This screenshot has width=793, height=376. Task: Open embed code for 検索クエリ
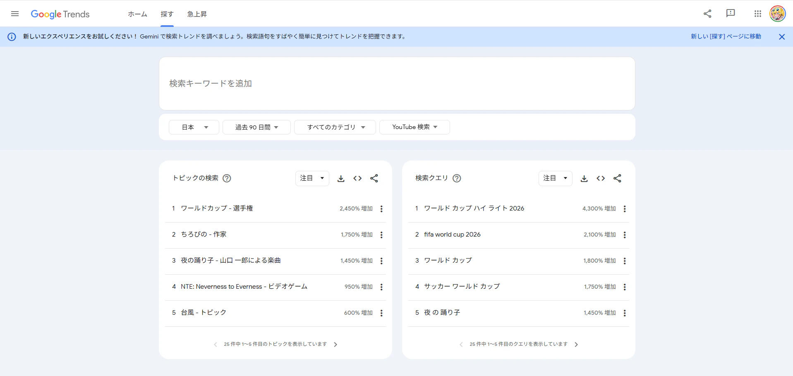tap(601, 178)
